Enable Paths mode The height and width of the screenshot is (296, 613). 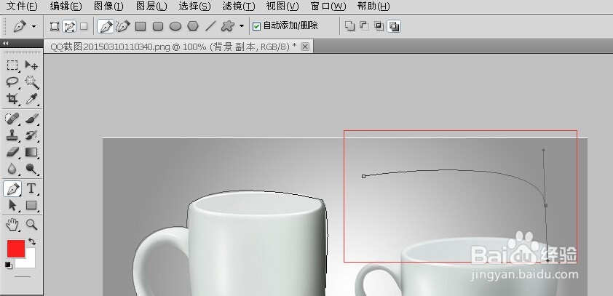(69, 26)
